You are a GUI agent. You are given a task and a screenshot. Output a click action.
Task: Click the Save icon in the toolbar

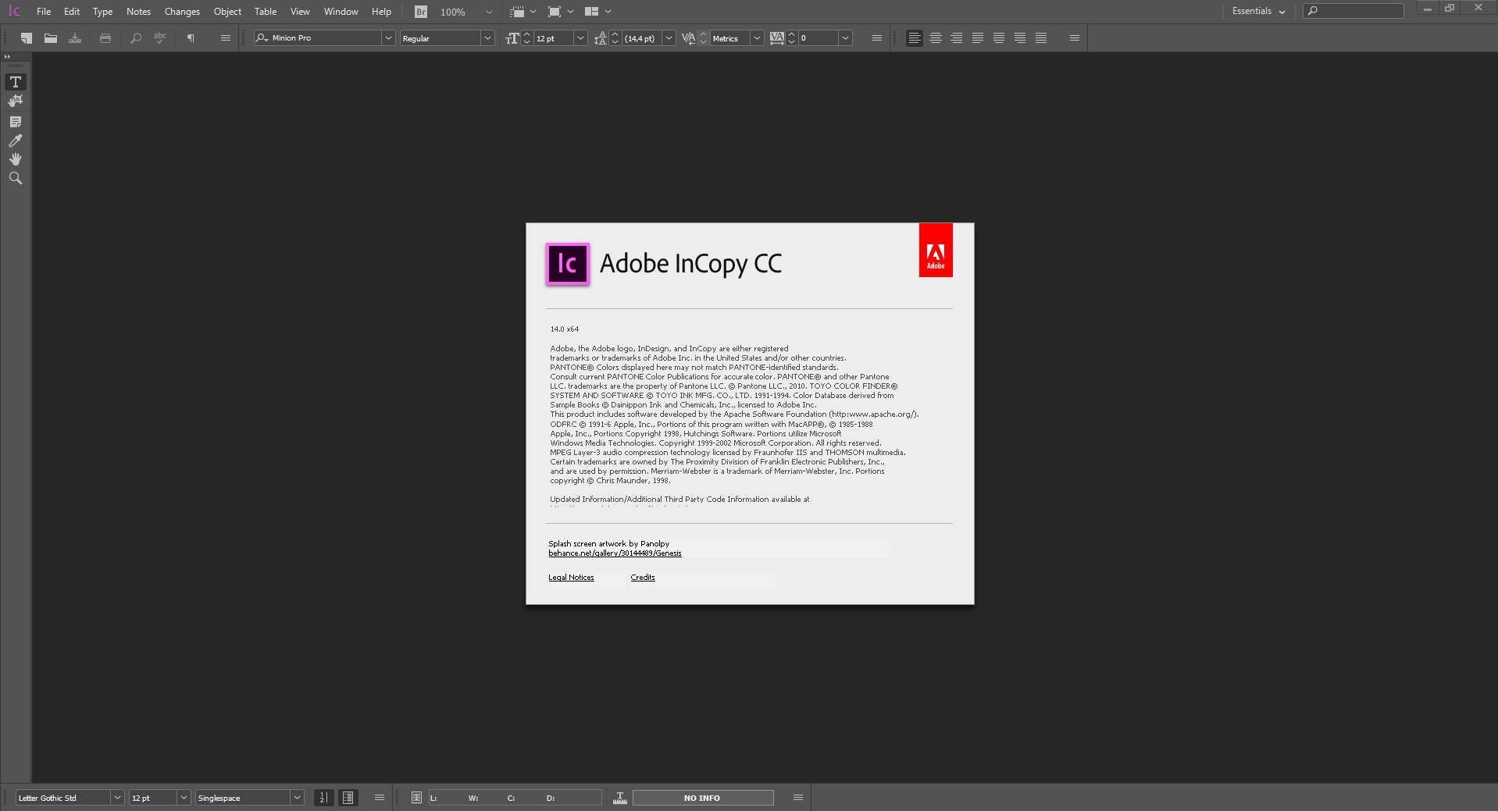click(75, 37)
